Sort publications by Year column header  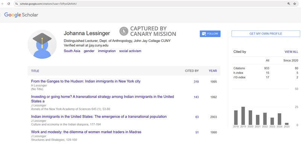point(213,71)
